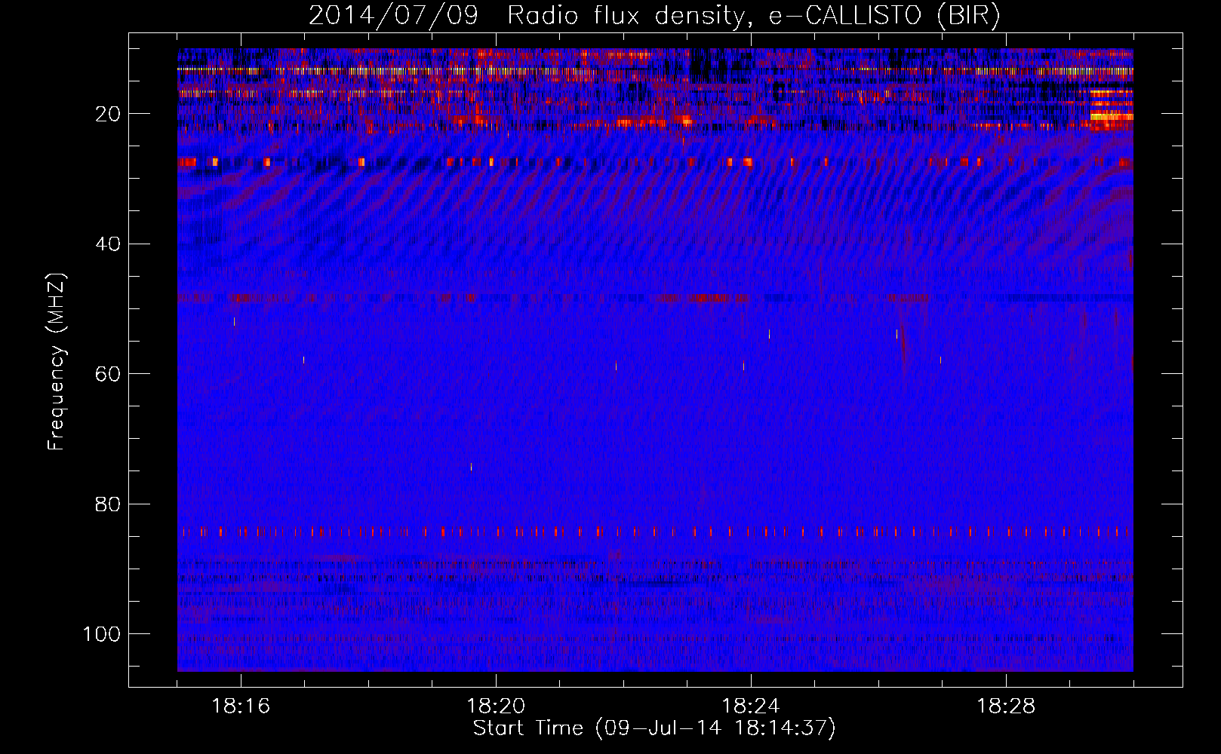Image resolution: width=1221 pixels, height=754 pixels.
Task: Click the "Start Time (09-Jul-14 18:14:37)" axis label
Action: 654,728
